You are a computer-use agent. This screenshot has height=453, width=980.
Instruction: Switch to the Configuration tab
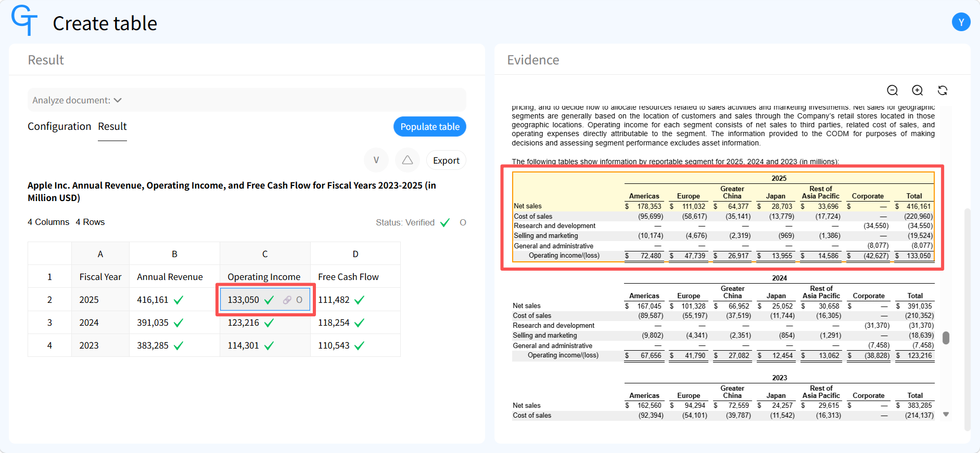pos(59,126)
